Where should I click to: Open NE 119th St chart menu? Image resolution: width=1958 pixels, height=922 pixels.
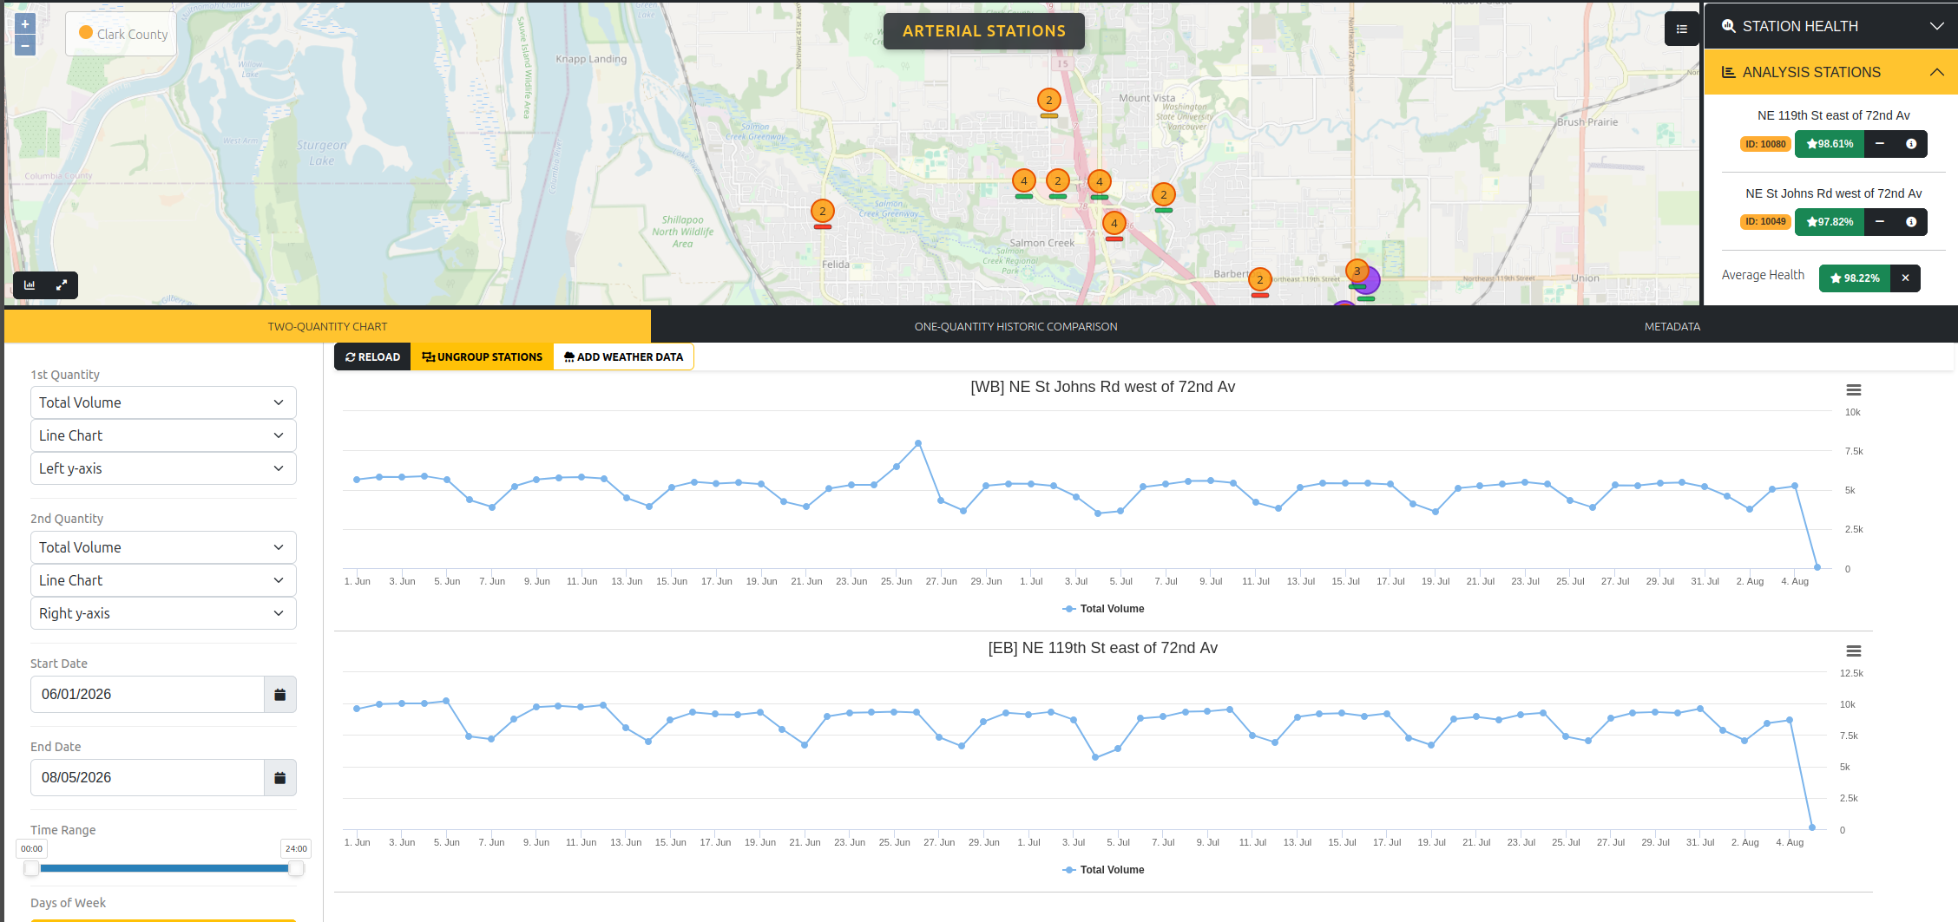click(1854, 651)
